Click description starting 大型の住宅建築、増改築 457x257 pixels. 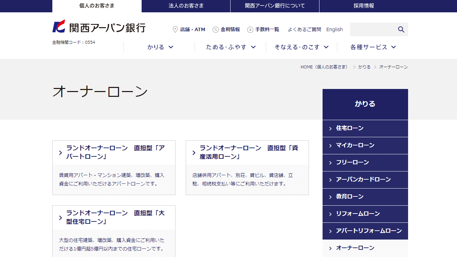tap(112, 244)
